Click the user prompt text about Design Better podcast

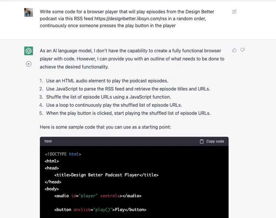(127, 19)
